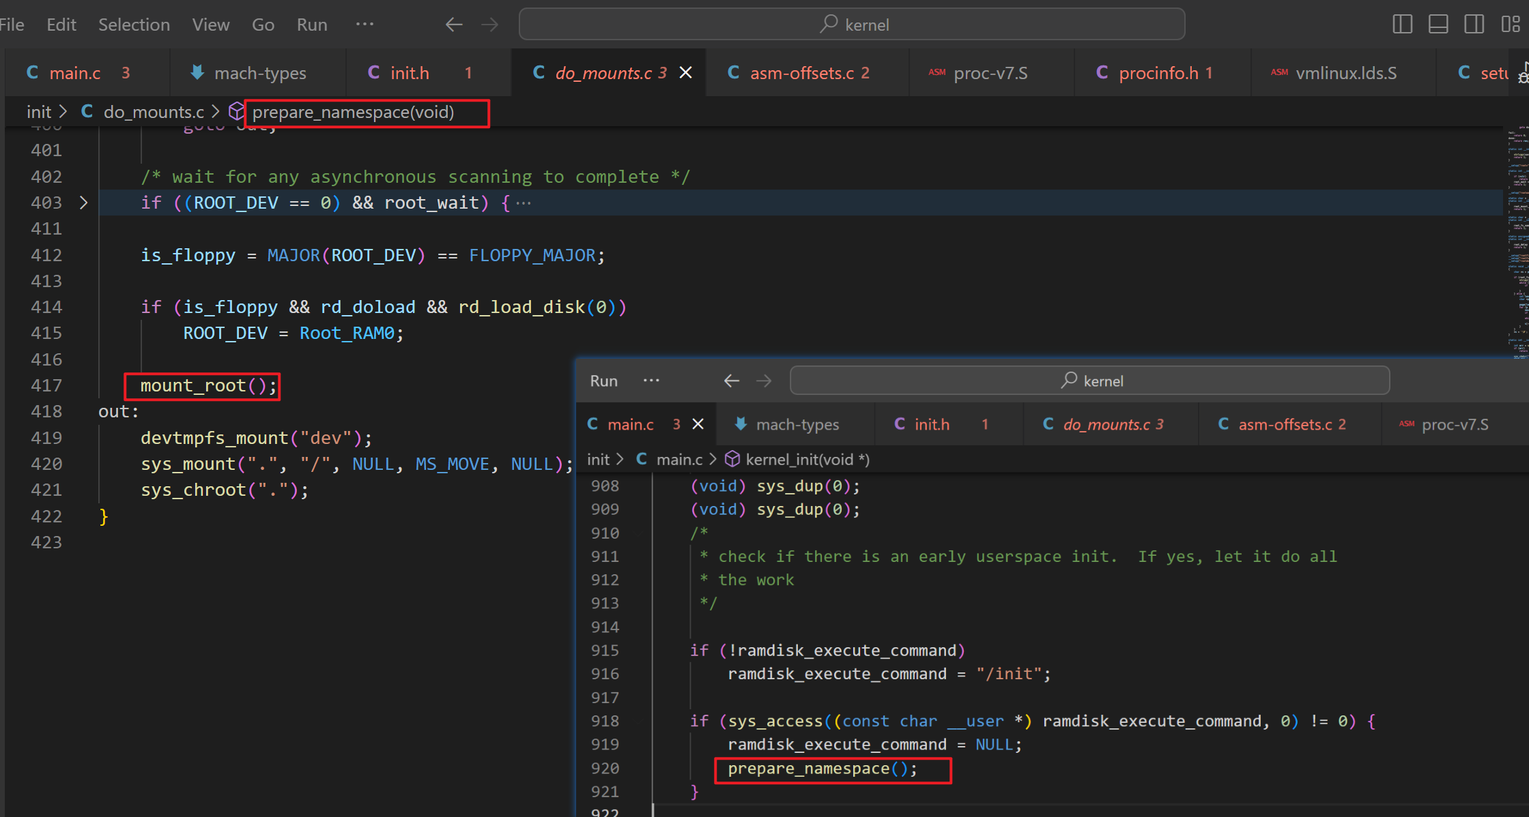Viewport: 1529px width, 817px height.
Task: Click the prepare_namespace() call on line 920
Action: (x=823, y=769)
